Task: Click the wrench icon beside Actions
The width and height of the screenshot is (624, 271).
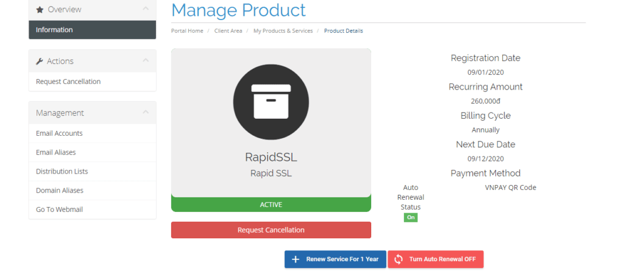Action: (x=40, y=62)
